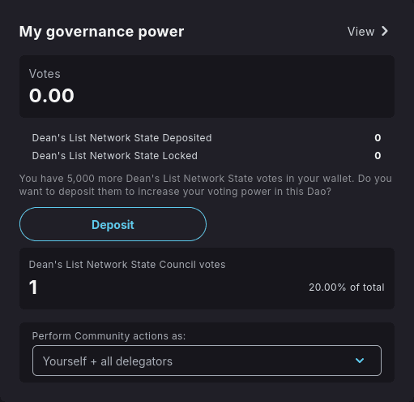Click the 'My governance power' heading

click(101, 32)
